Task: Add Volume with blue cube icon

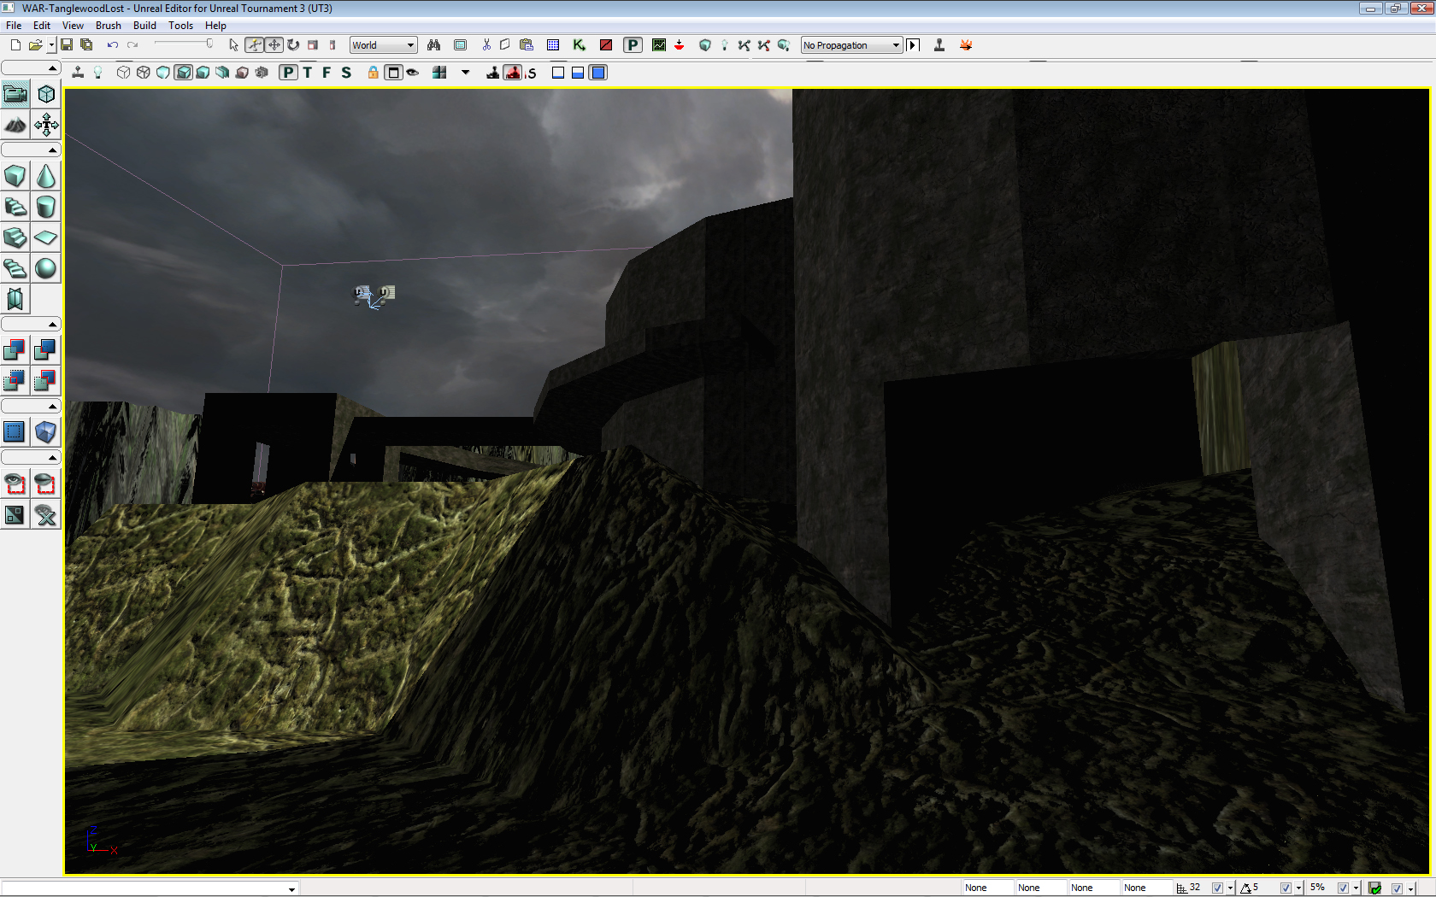Action: (x=46, y=431)
